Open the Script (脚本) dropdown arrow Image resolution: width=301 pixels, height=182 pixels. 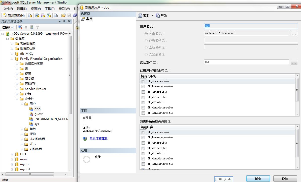coord(153,16)
